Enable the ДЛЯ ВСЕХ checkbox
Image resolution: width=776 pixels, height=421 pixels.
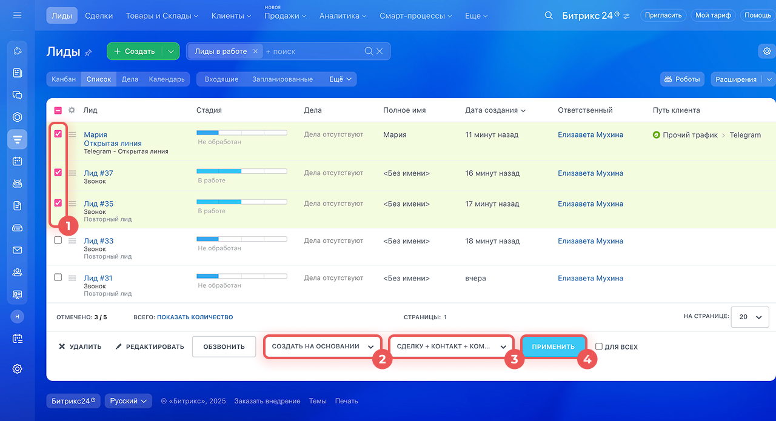[599, 346]
